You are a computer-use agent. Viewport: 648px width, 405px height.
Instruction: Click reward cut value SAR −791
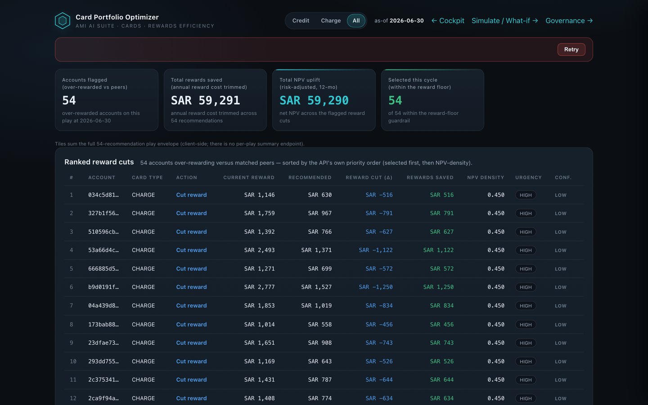[x=379, y=213]
